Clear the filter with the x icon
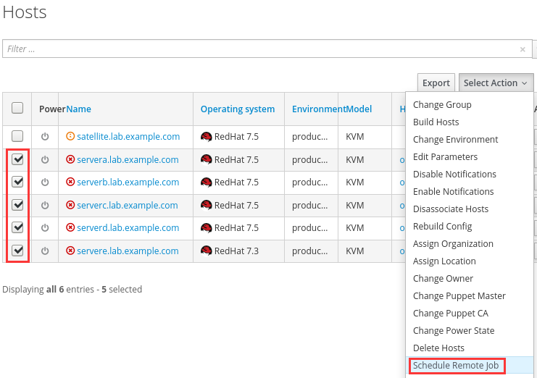Image resolution: width=537 pixels, height=378 pixels. coord(523,49)
